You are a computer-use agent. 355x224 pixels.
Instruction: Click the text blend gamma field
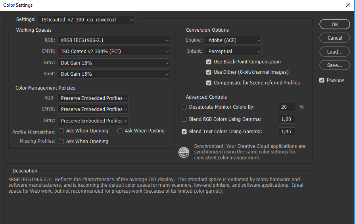click(x=287, y=132)
